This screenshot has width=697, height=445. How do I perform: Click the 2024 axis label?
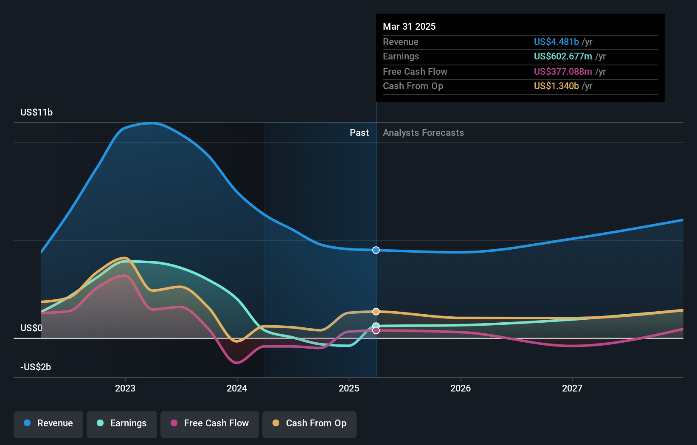click(237, 388)
